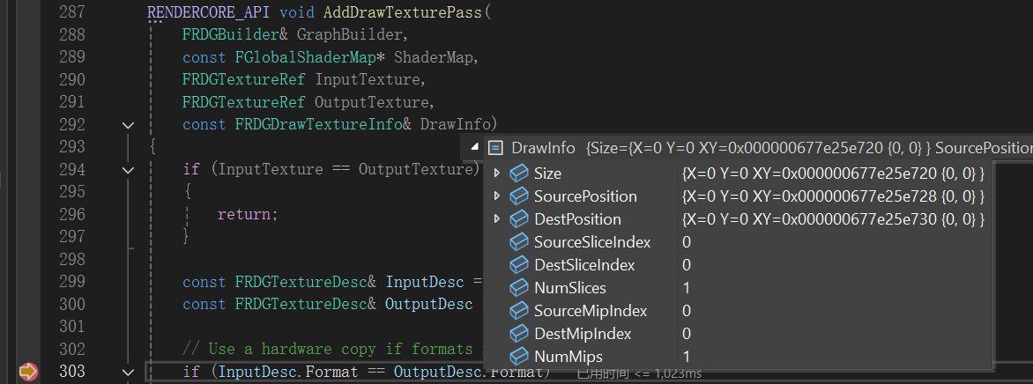Image resolution: width=1033 pixels, height=384 pixels.
Task: Click the DestSliceIndex field cube icon
Action: 519,265
